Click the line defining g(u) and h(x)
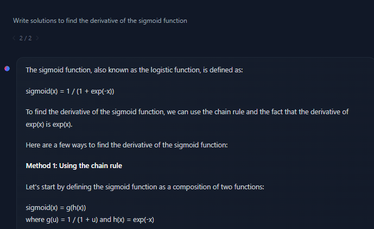374x229 pixels. click(89, 219)
